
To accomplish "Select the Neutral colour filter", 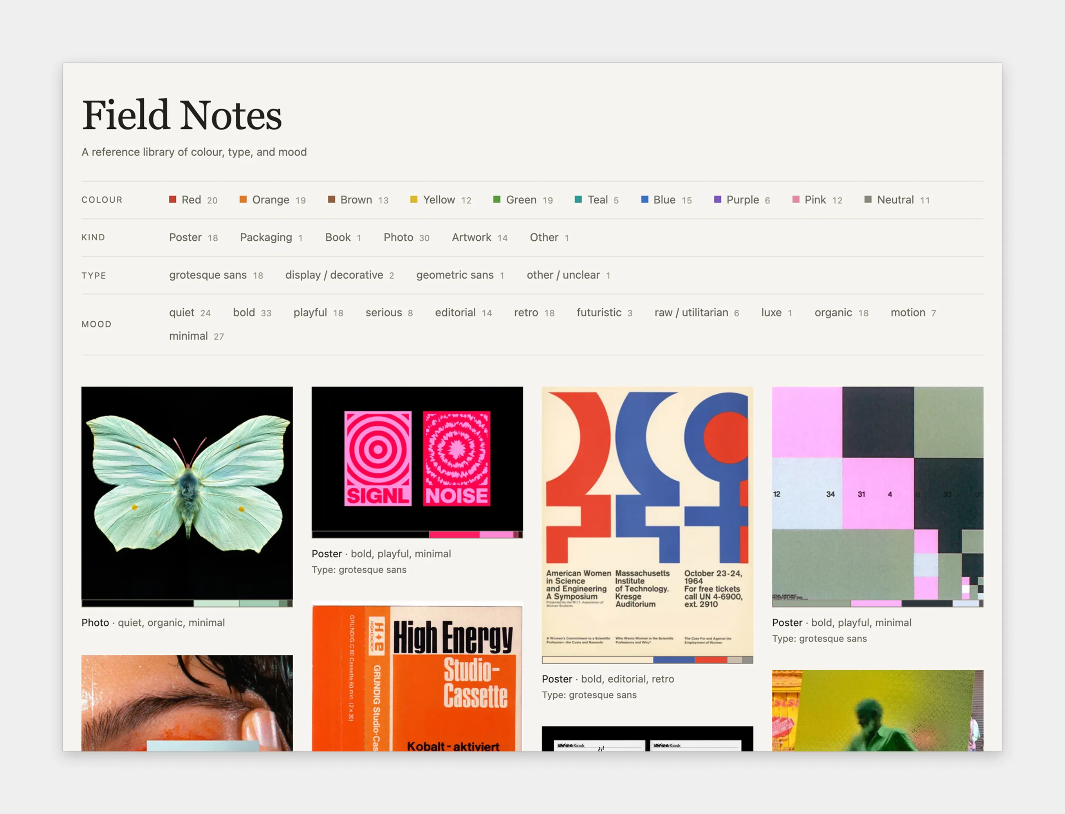I will tap(897, 200).
